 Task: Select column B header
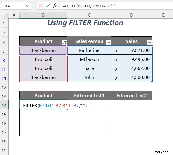(43, 15)
